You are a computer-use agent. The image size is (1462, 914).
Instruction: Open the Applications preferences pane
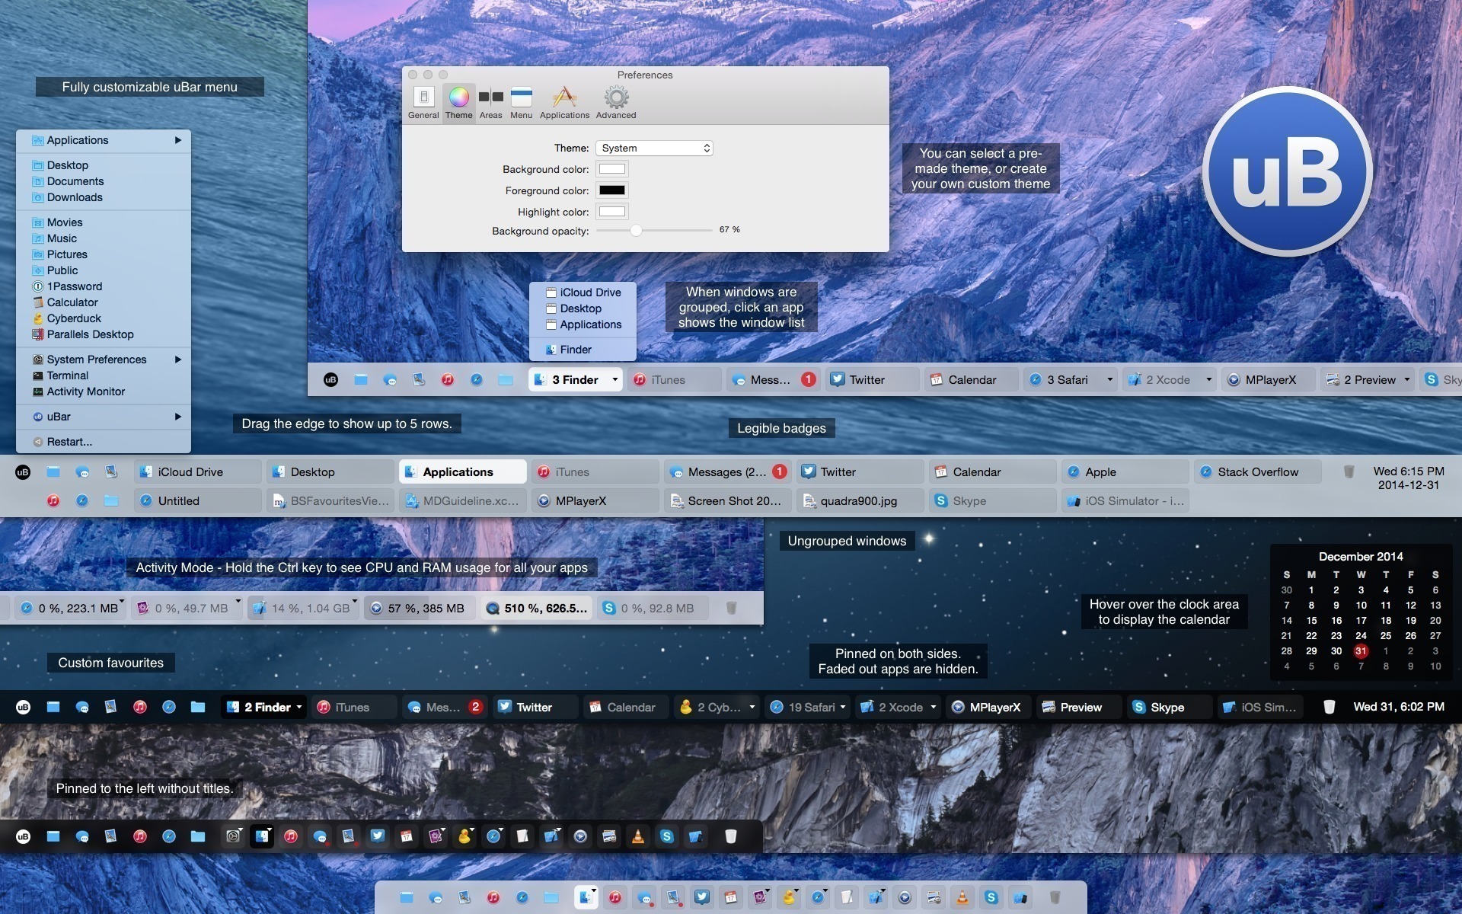point(564,101)
